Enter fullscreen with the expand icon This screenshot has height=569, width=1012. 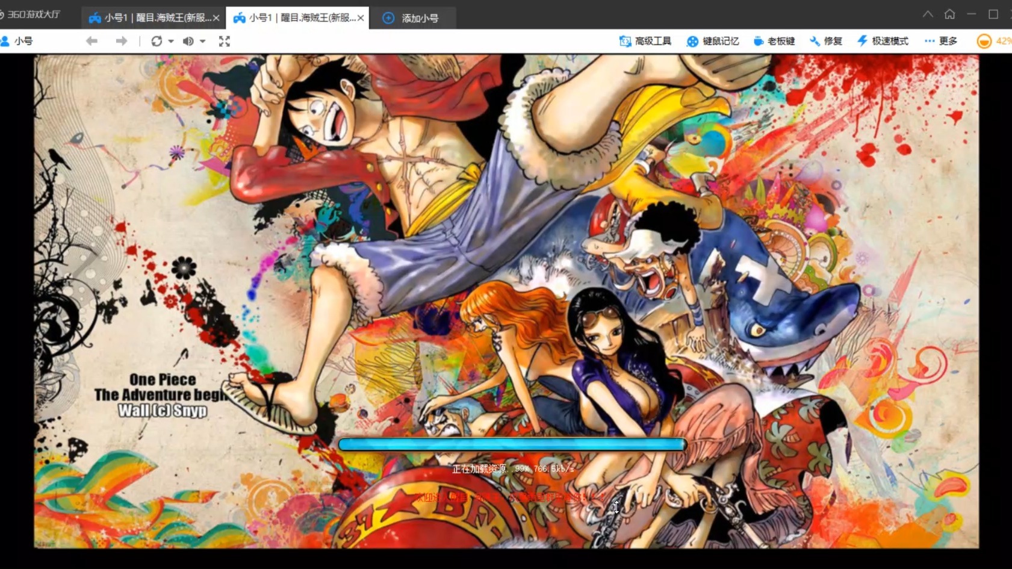coord(225,41)
